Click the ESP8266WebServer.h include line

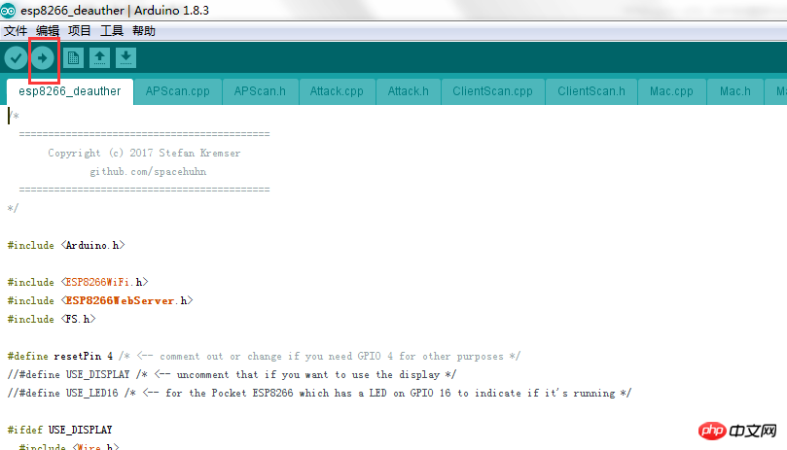100,300
